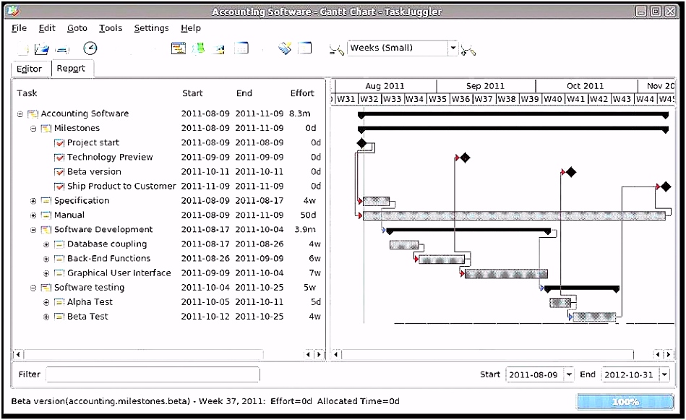Viewport: 686px width, 420px height.
Task: Collapse the Accounting Software tree node
Action: pos(20,114)
